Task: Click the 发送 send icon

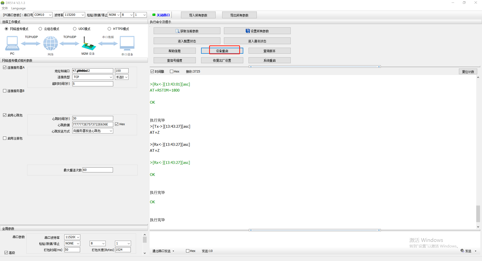Action: [462, 251]
